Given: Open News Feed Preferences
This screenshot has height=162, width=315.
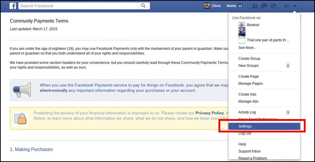Looking at the screenshot, I should click(x=258, y=119).
